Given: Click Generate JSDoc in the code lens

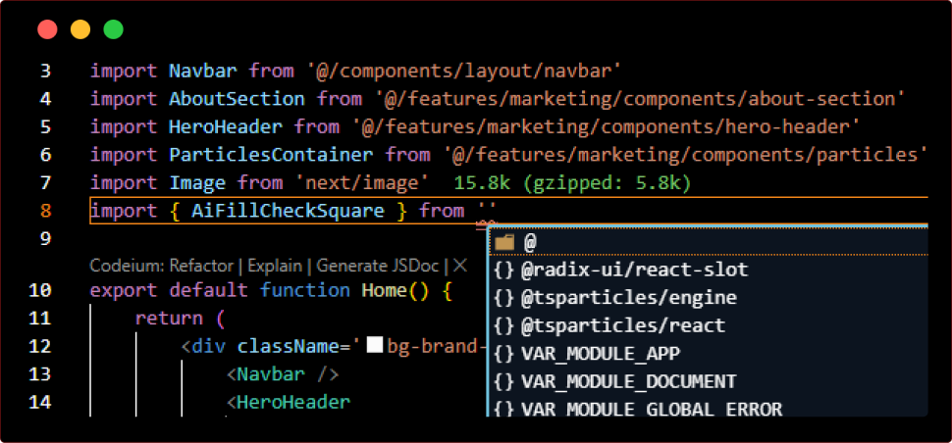Looking at the screenshot, I should point(378,266).
